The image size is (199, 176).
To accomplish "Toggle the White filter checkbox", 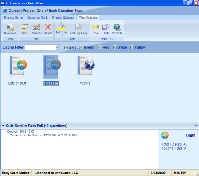I will pos(115,47).
